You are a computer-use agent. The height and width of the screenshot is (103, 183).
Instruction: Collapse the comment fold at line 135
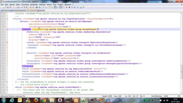(x=7, y=82)
